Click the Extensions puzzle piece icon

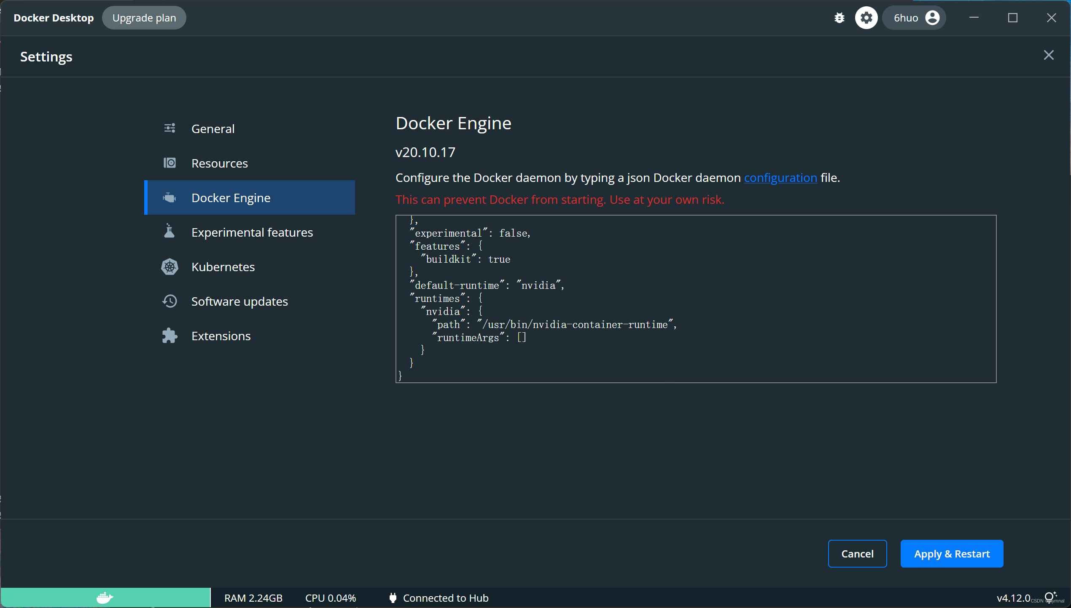tap(170, 336)
